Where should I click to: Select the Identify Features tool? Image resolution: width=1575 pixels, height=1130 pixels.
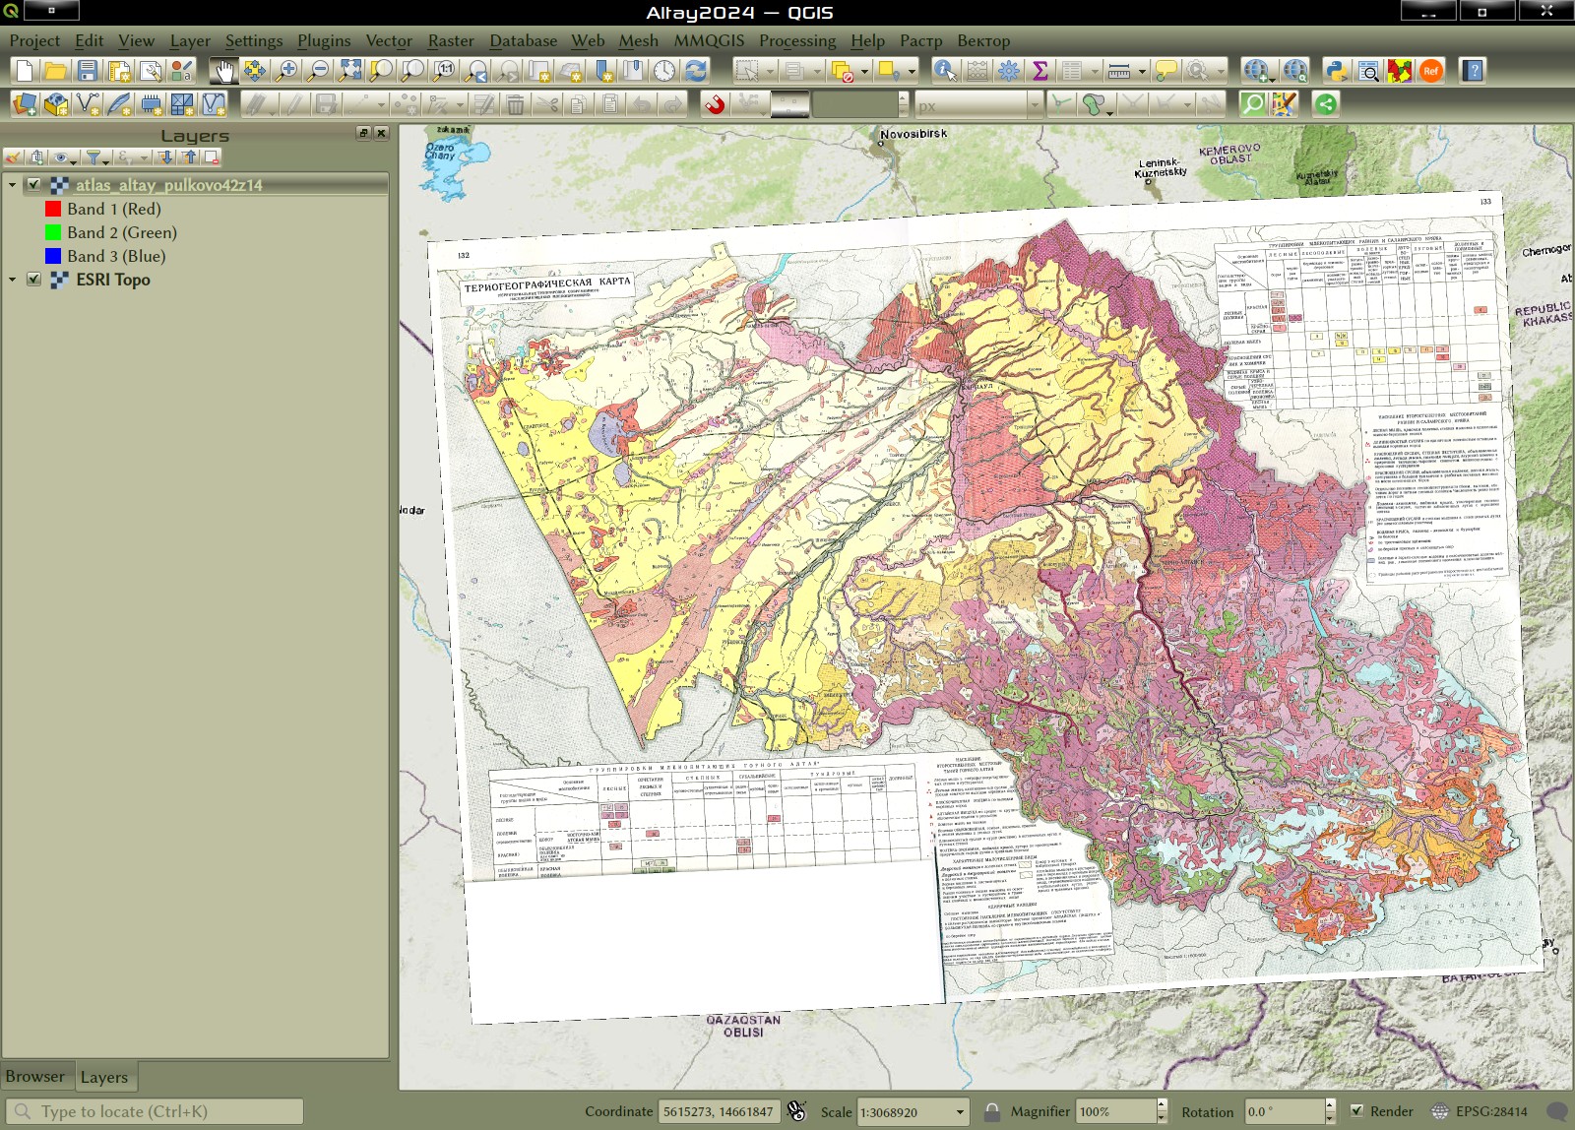point(944,71)
